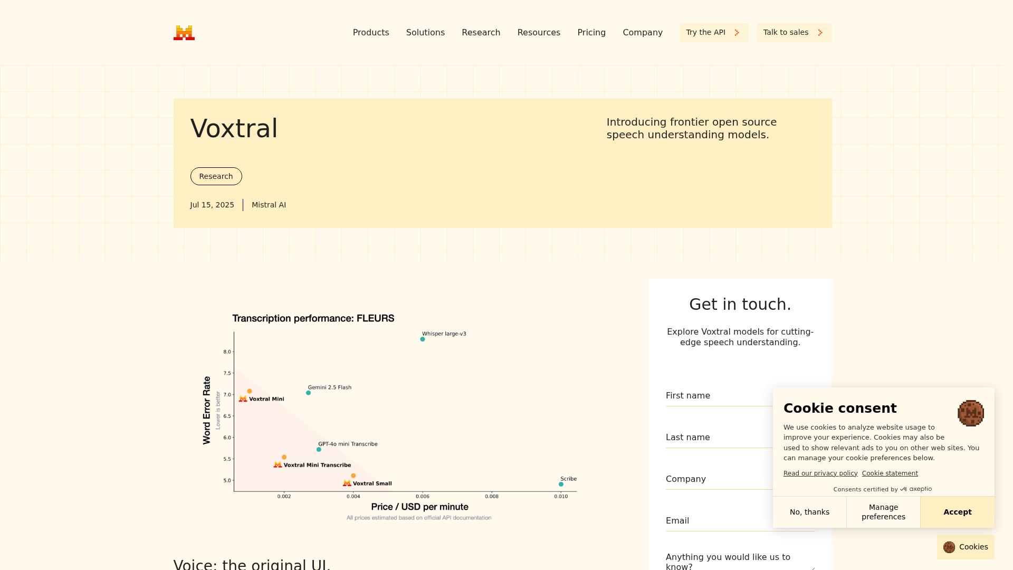Click the Whisper large-v3 data label
This screenshot has height=570, width=1013.
(444, 334)
